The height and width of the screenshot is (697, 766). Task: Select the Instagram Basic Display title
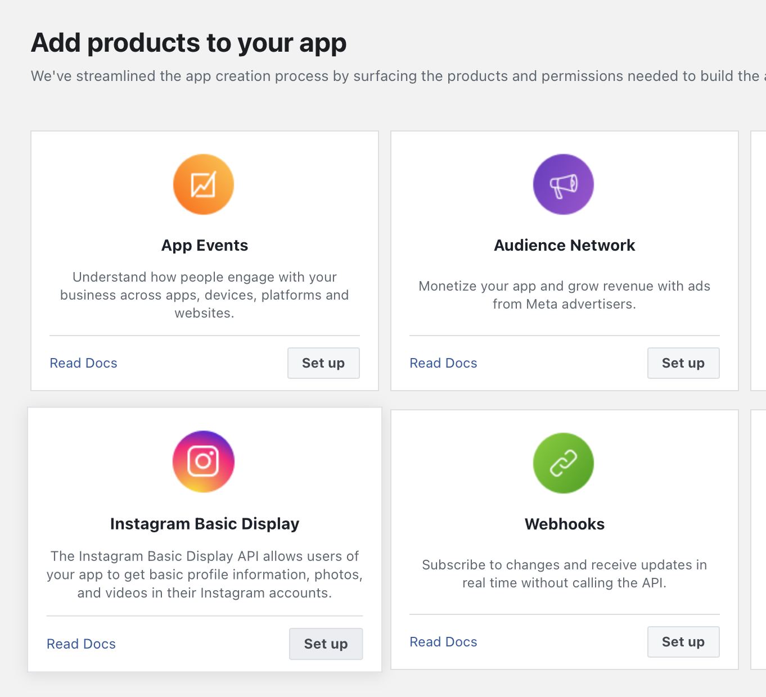(x=205, y=524)
